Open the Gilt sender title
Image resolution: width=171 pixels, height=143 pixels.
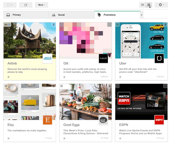pos(66,63)
